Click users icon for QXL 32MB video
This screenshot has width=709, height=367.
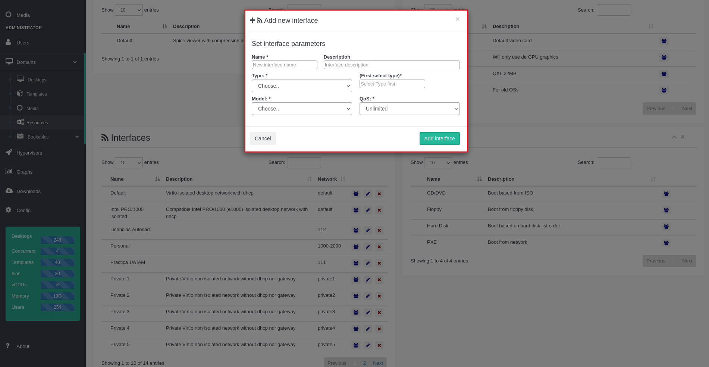point(664,74)
